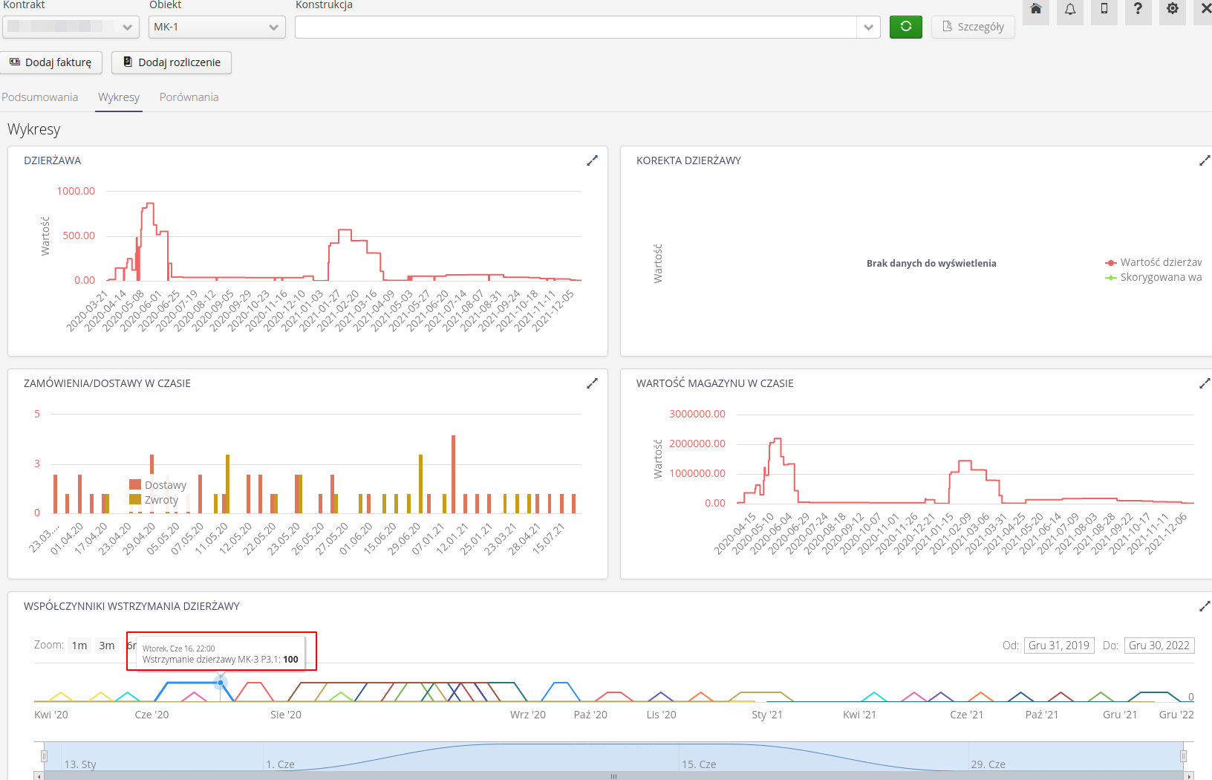Expand the Dzierżawa chart to fullscreen
This screenshot has width=1212, height=780.
pyautogui.click(x=592, y=160)
